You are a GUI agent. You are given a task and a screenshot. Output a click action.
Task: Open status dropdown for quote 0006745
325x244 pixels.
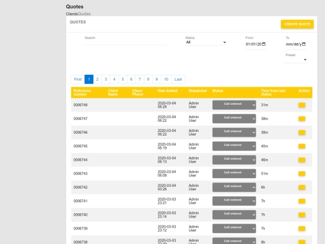tap(234, 146)
